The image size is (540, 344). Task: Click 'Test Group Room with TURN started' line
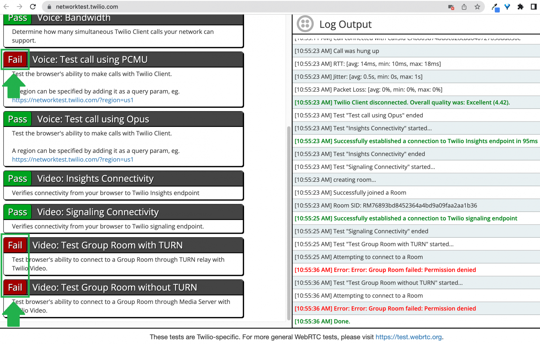pos(416,244)
